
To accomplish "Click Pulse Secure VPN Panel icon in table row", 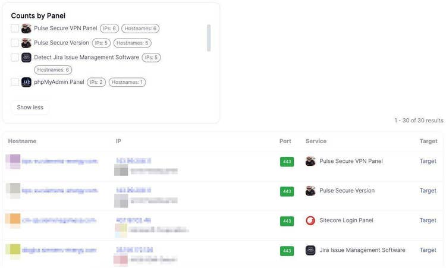I will [x=310, y=161].
